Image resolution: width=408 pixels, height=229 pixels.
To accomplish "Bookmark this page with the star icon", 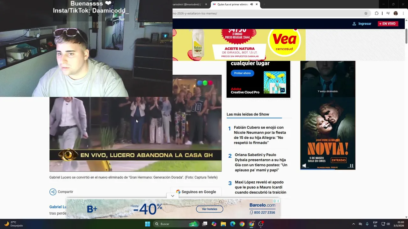I will click(366, 13).
